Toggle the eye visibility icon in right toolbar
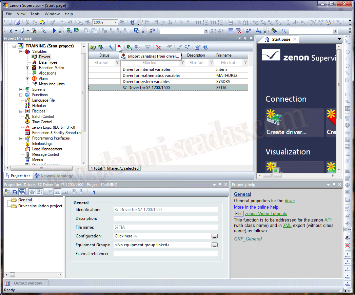Viewport: 355px width, 295px height. click(x=348, y=238)
